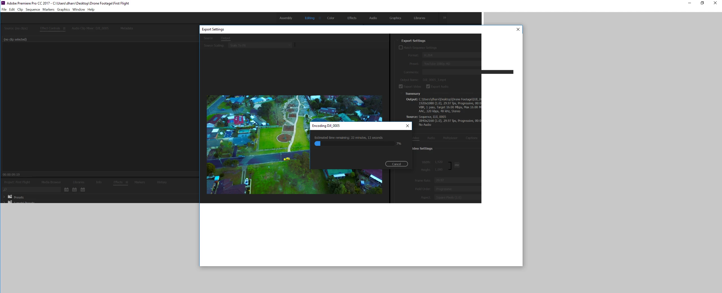
Task: Open the Markers menu
Action: tap(48, 9)
